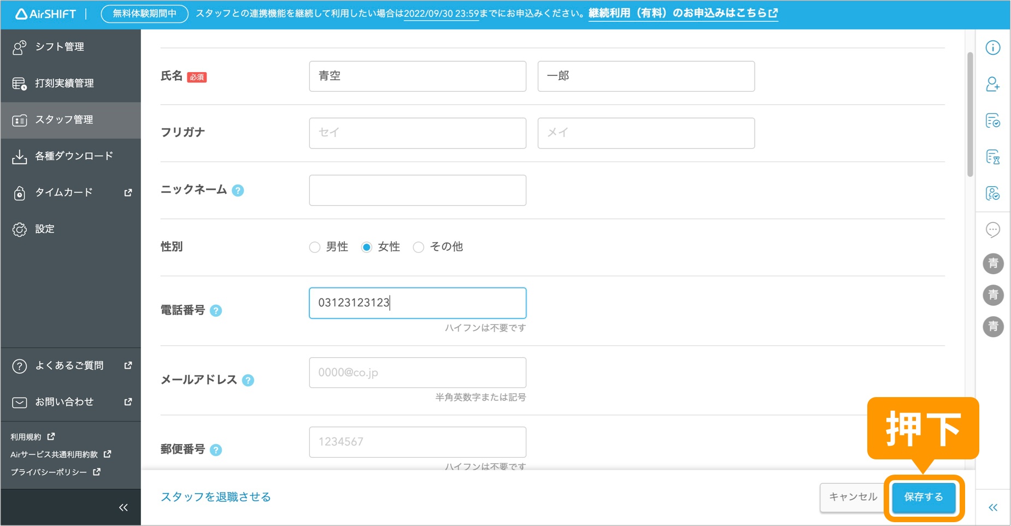Click the help icon next to メールアドレス

(x=249, y=380)
